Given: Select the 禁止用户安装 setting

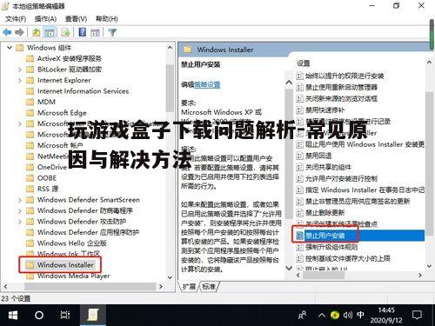Looking at the screenshot, I should [x=360, y=236].
